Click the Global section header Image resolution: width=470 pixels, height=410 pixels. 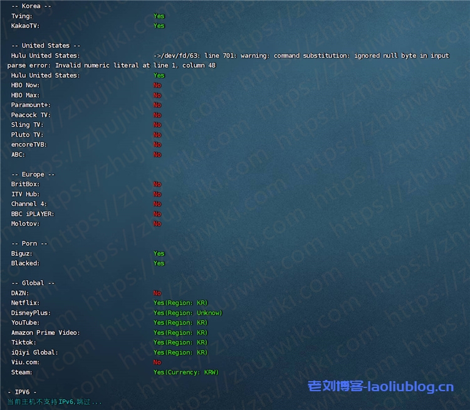(x=33, y=283)
